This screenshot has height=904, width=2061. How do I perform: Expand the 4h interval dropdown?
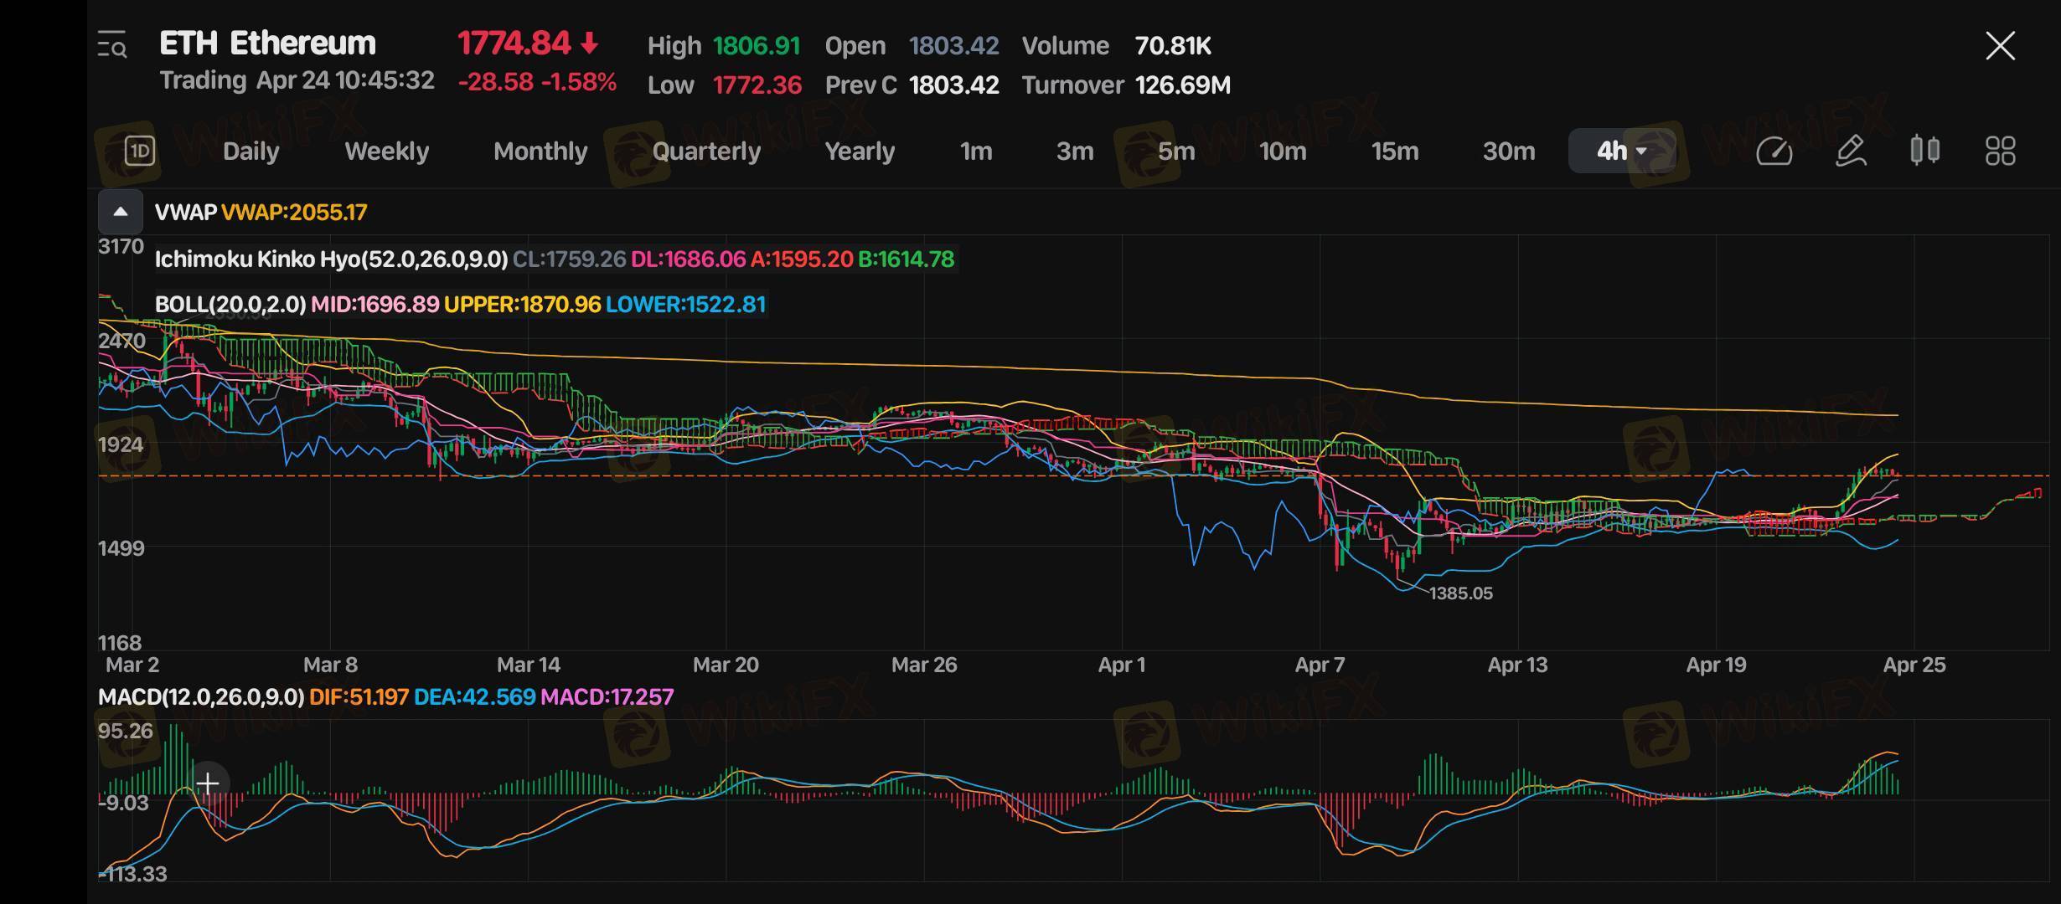coord(1622,151)
